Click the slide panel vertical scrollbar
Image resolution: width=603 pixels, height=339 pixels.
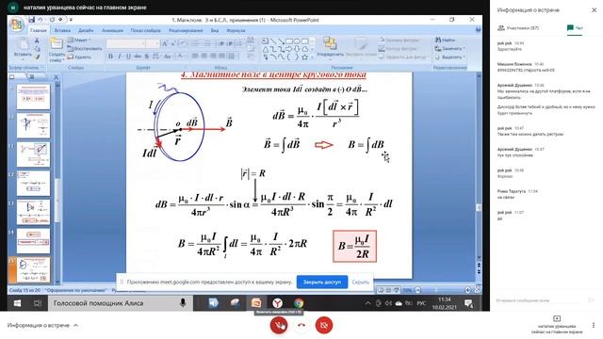click(57, 200)
